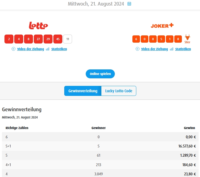Click Gewinner column header
Viewport: 200px width, 177px height.
tap(99, 128)
